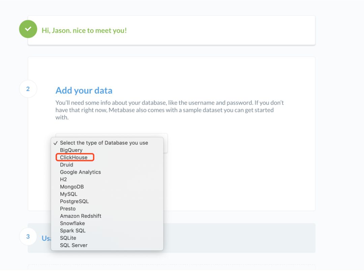Pick Google Analytics from the list
Viewport: 364px width, 273px height.
(x=80, y=172)
